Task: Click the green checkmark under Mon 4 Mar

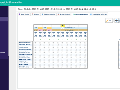Action: [72, 40]
